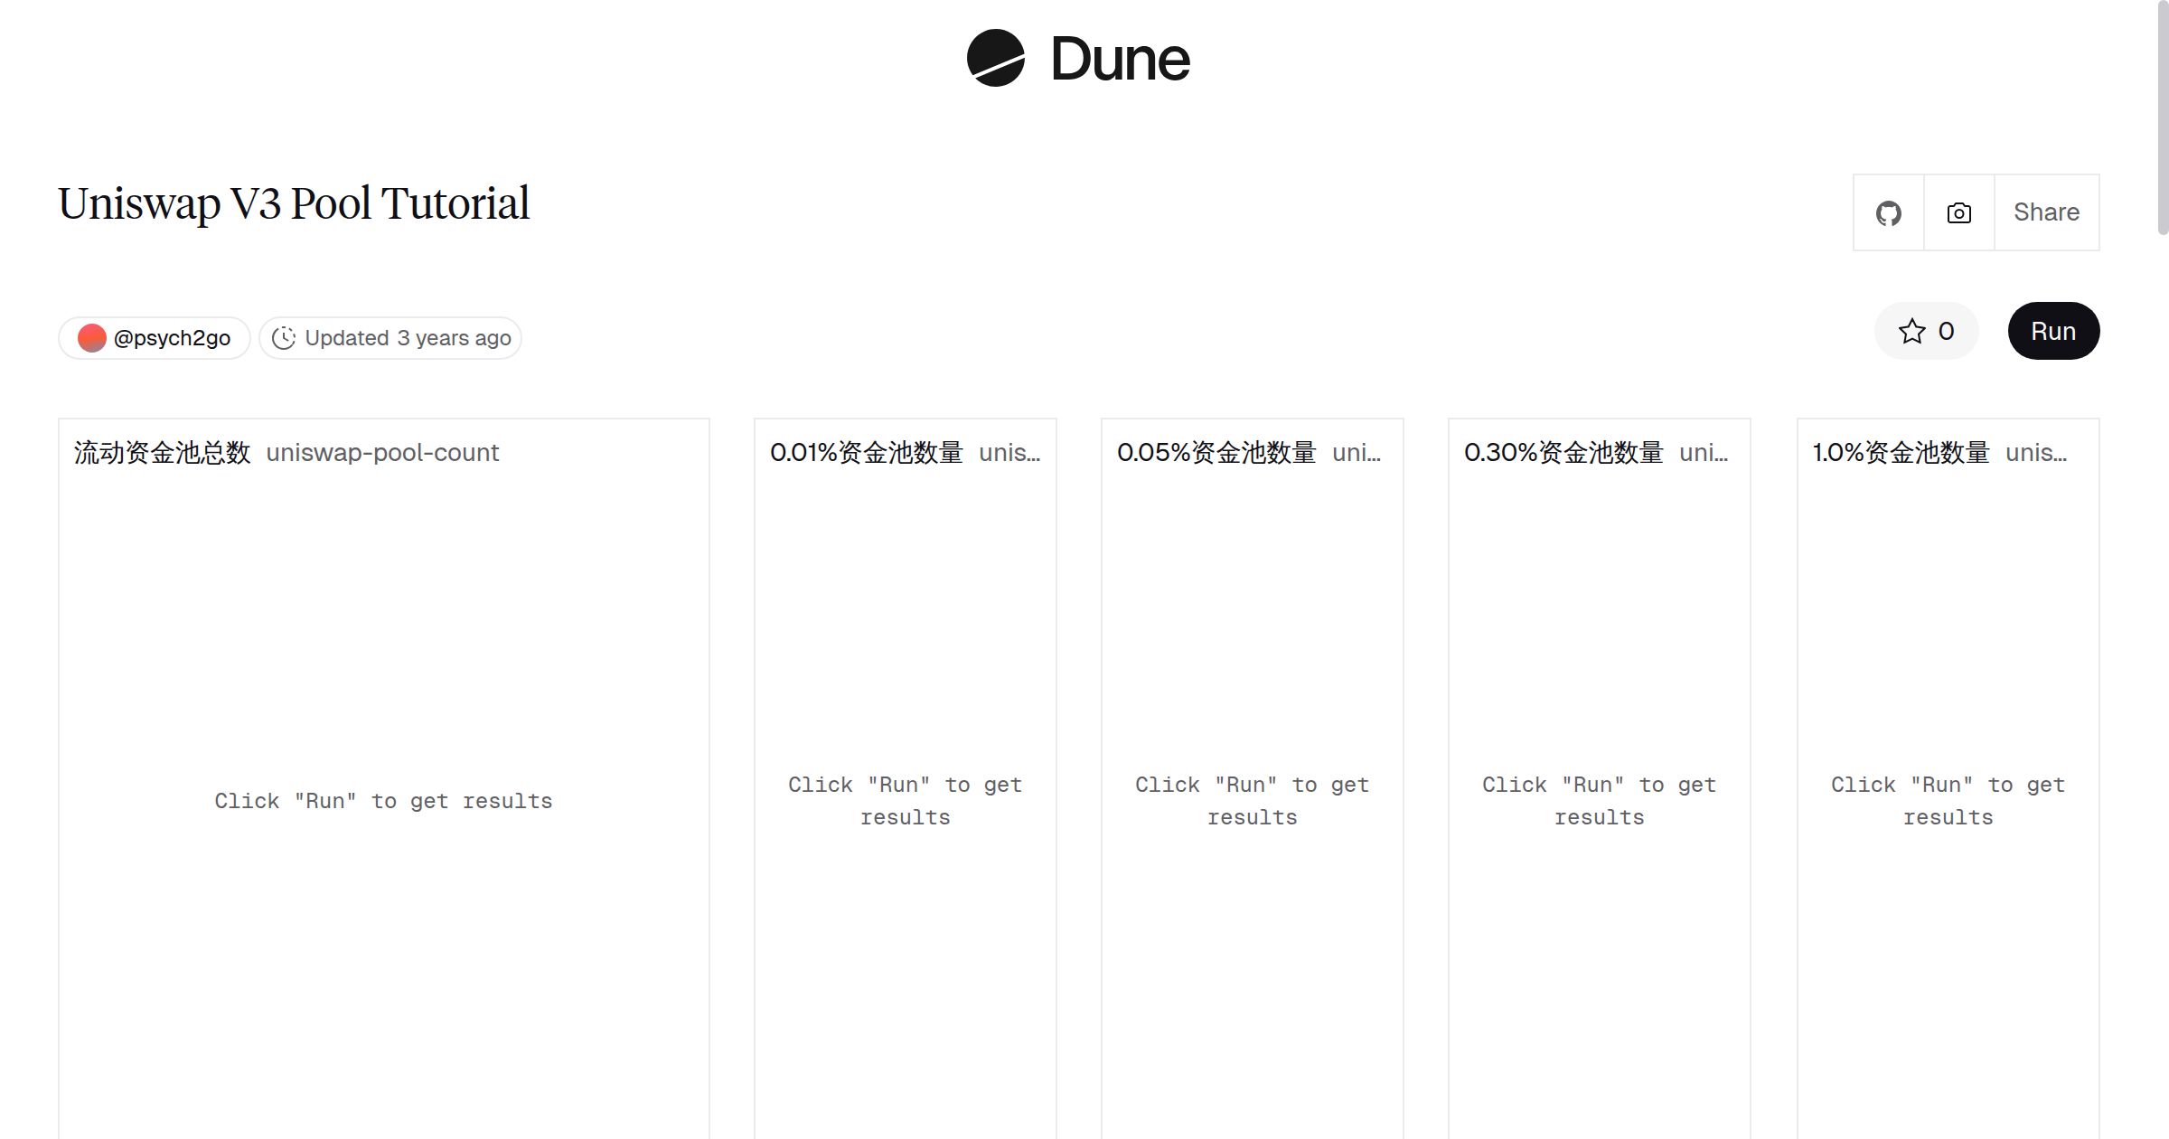Click the Dune logo icon
The image size is (2169, 1139).
point(995,58)
